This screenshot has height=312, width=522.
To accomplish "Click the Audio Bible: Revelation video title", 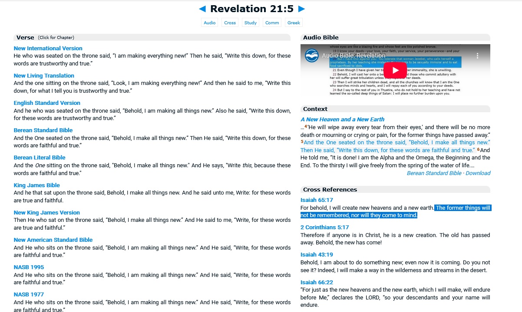I will click(x=354, y=55).
